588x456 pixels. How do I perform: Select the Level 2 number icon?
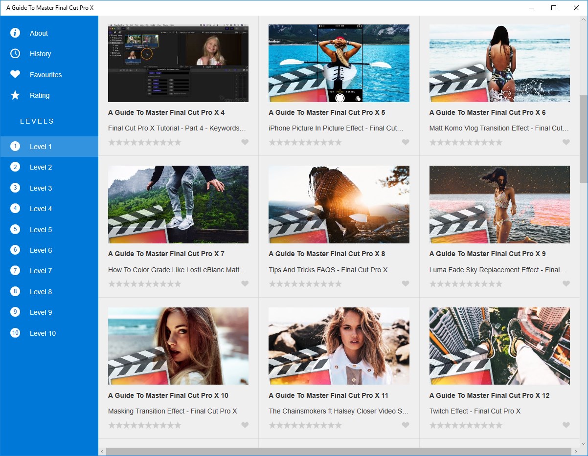pyautogui.click(x=15, y=167)
